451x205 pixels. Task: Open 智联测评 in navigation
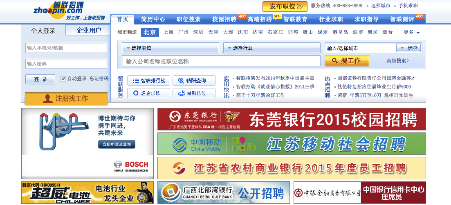coord(402,19)
